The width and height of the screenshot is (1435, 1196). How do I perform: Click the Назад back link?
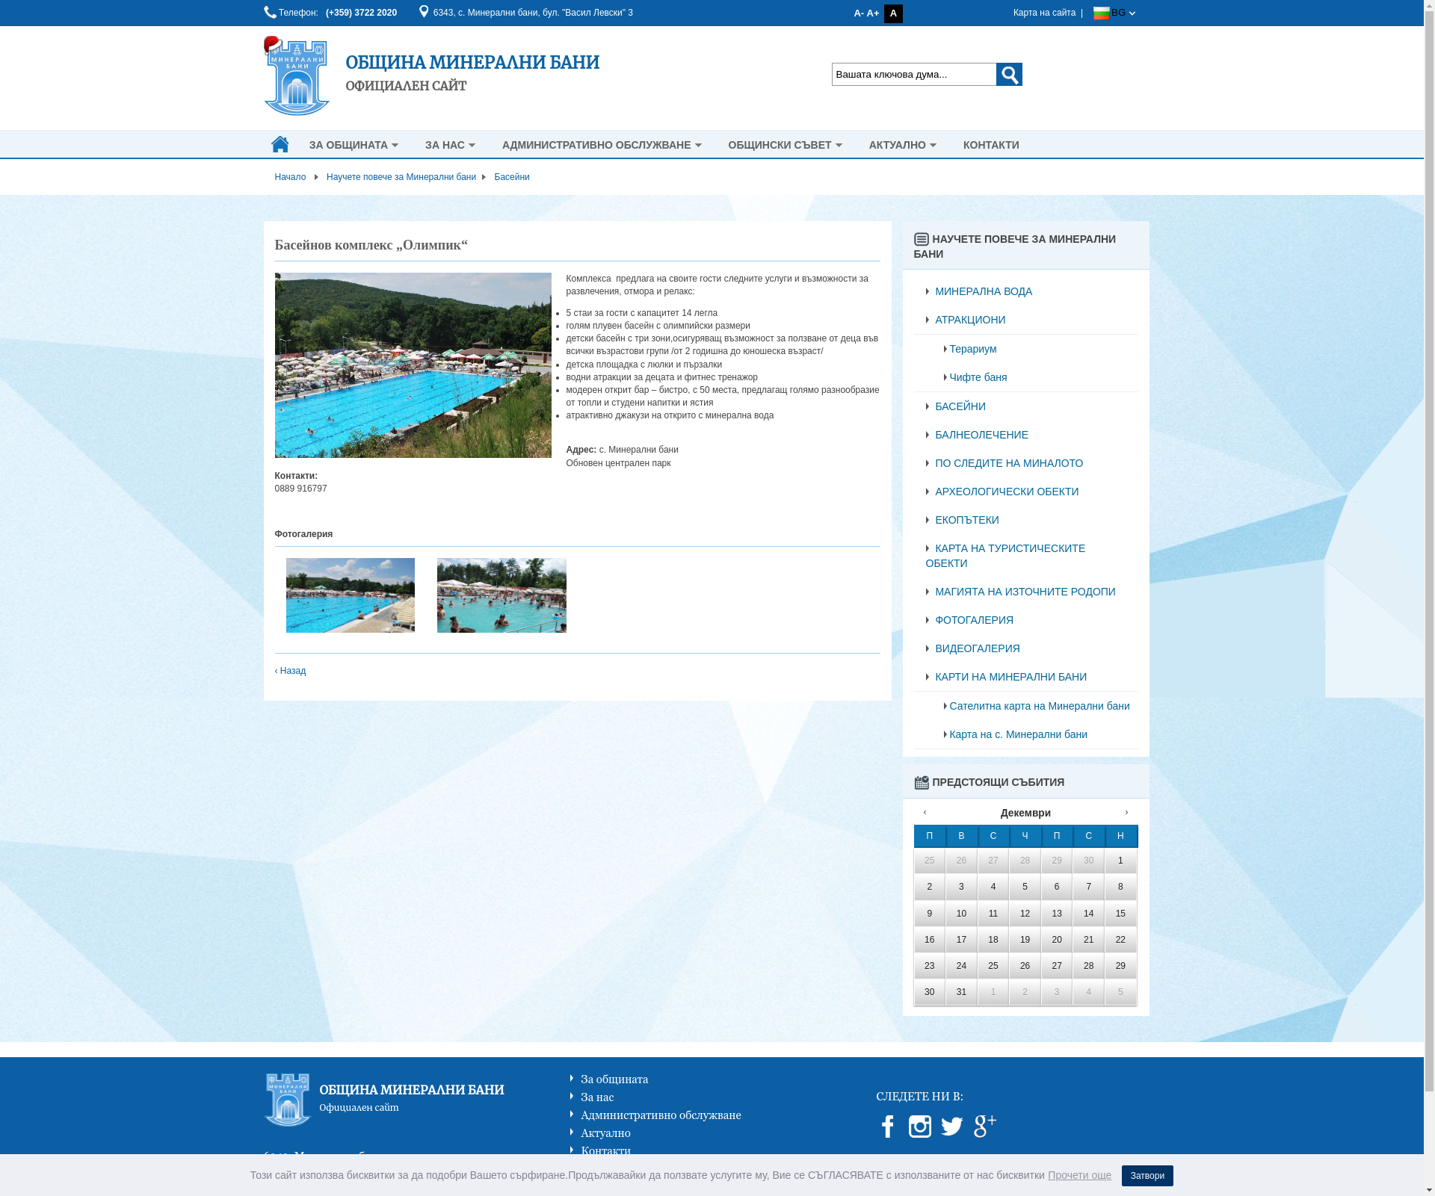(290, 671)
